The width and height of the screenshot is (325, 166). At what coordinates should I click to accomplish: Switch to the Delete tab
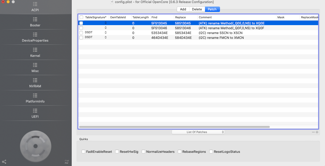[x=197, y=9]
